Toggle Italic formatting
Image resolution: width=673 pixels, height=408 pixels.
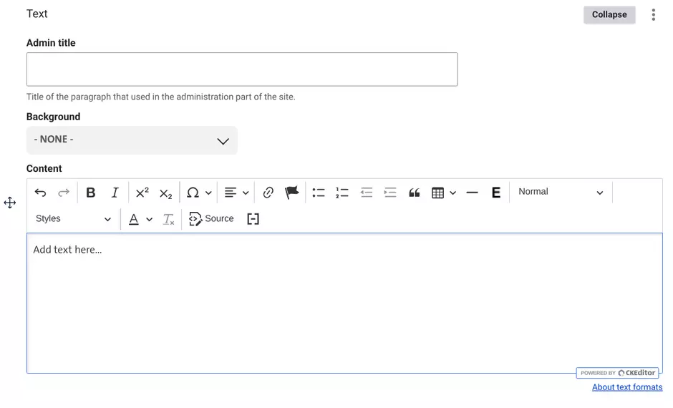115,193
